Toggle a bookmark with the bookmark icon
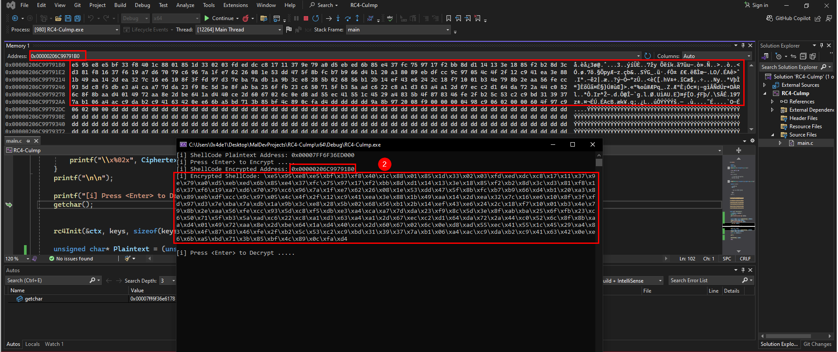Viewport: 838px width, 352px height. pos(449,18)
